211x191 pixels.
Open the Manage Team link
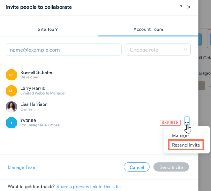click(x=22, y=167)
